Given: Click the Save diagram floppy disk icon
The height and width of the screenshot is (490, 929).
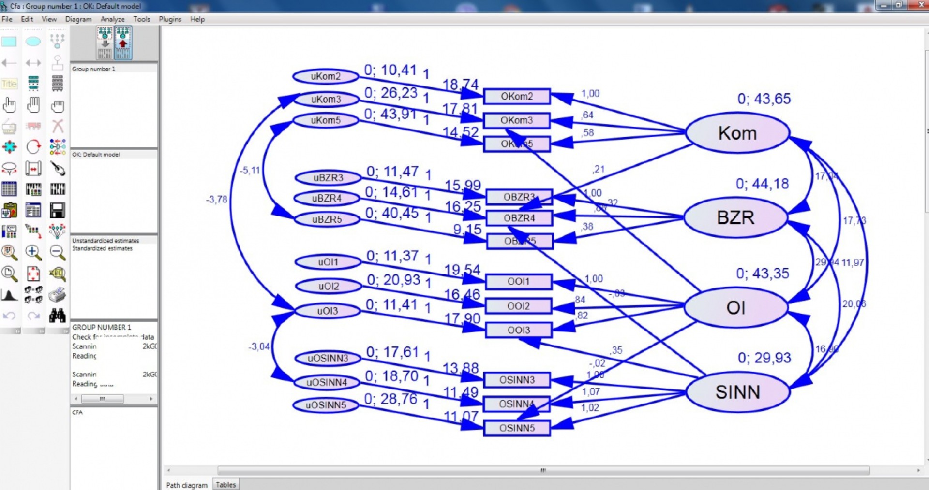Looking at the screenshot, I should [x=57, y=210].
